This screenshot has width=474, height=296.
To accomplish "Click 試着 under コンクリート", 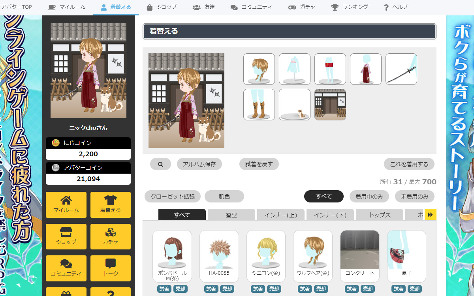I will tap(352, 289).
